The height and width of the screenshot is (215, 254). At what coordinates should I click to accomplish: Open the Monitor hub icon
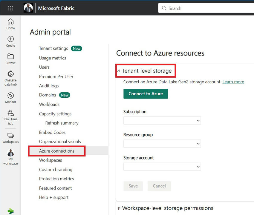coord(10,97)
